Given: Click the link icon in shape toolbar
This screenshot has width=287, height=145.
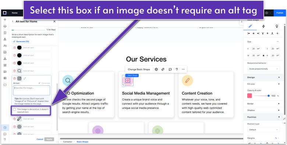Looking at the screenshot, I should point(163,70).
